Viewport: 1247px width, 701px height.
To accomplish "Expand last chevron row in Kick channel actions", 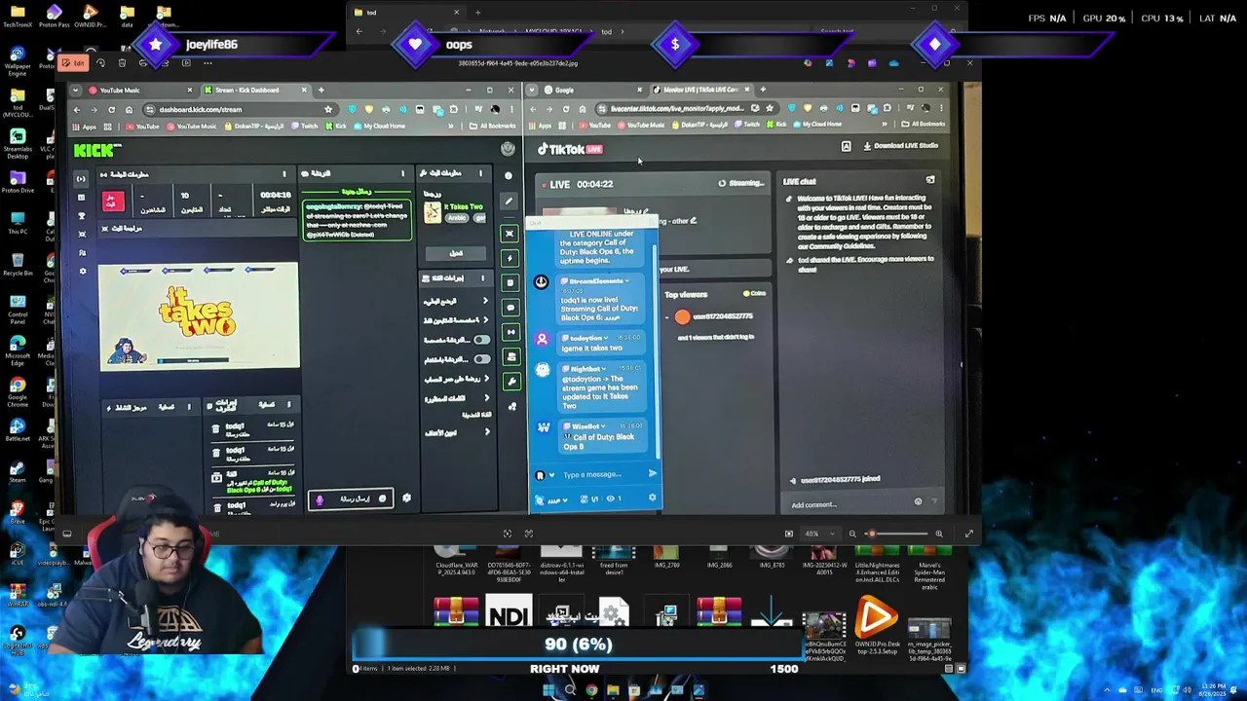I will [x=486, y=432].
